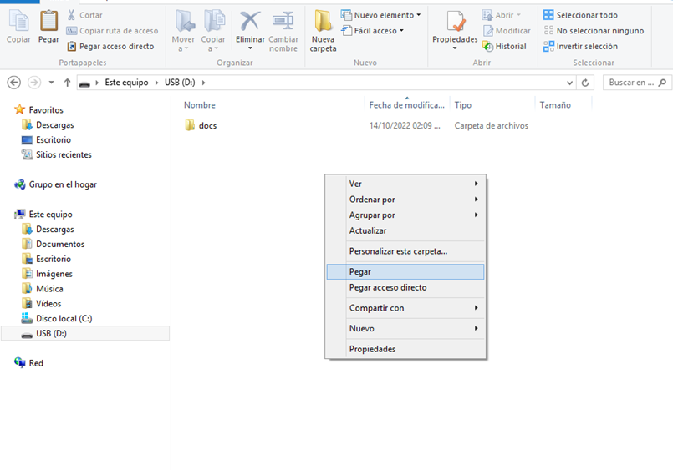Click the search magnifier icon
Viewport: 673px width, 470px height.
click(662, 83)
